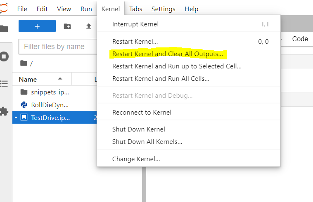
Task: Select the TestDrive notebook file
Action: click(50, 117)
